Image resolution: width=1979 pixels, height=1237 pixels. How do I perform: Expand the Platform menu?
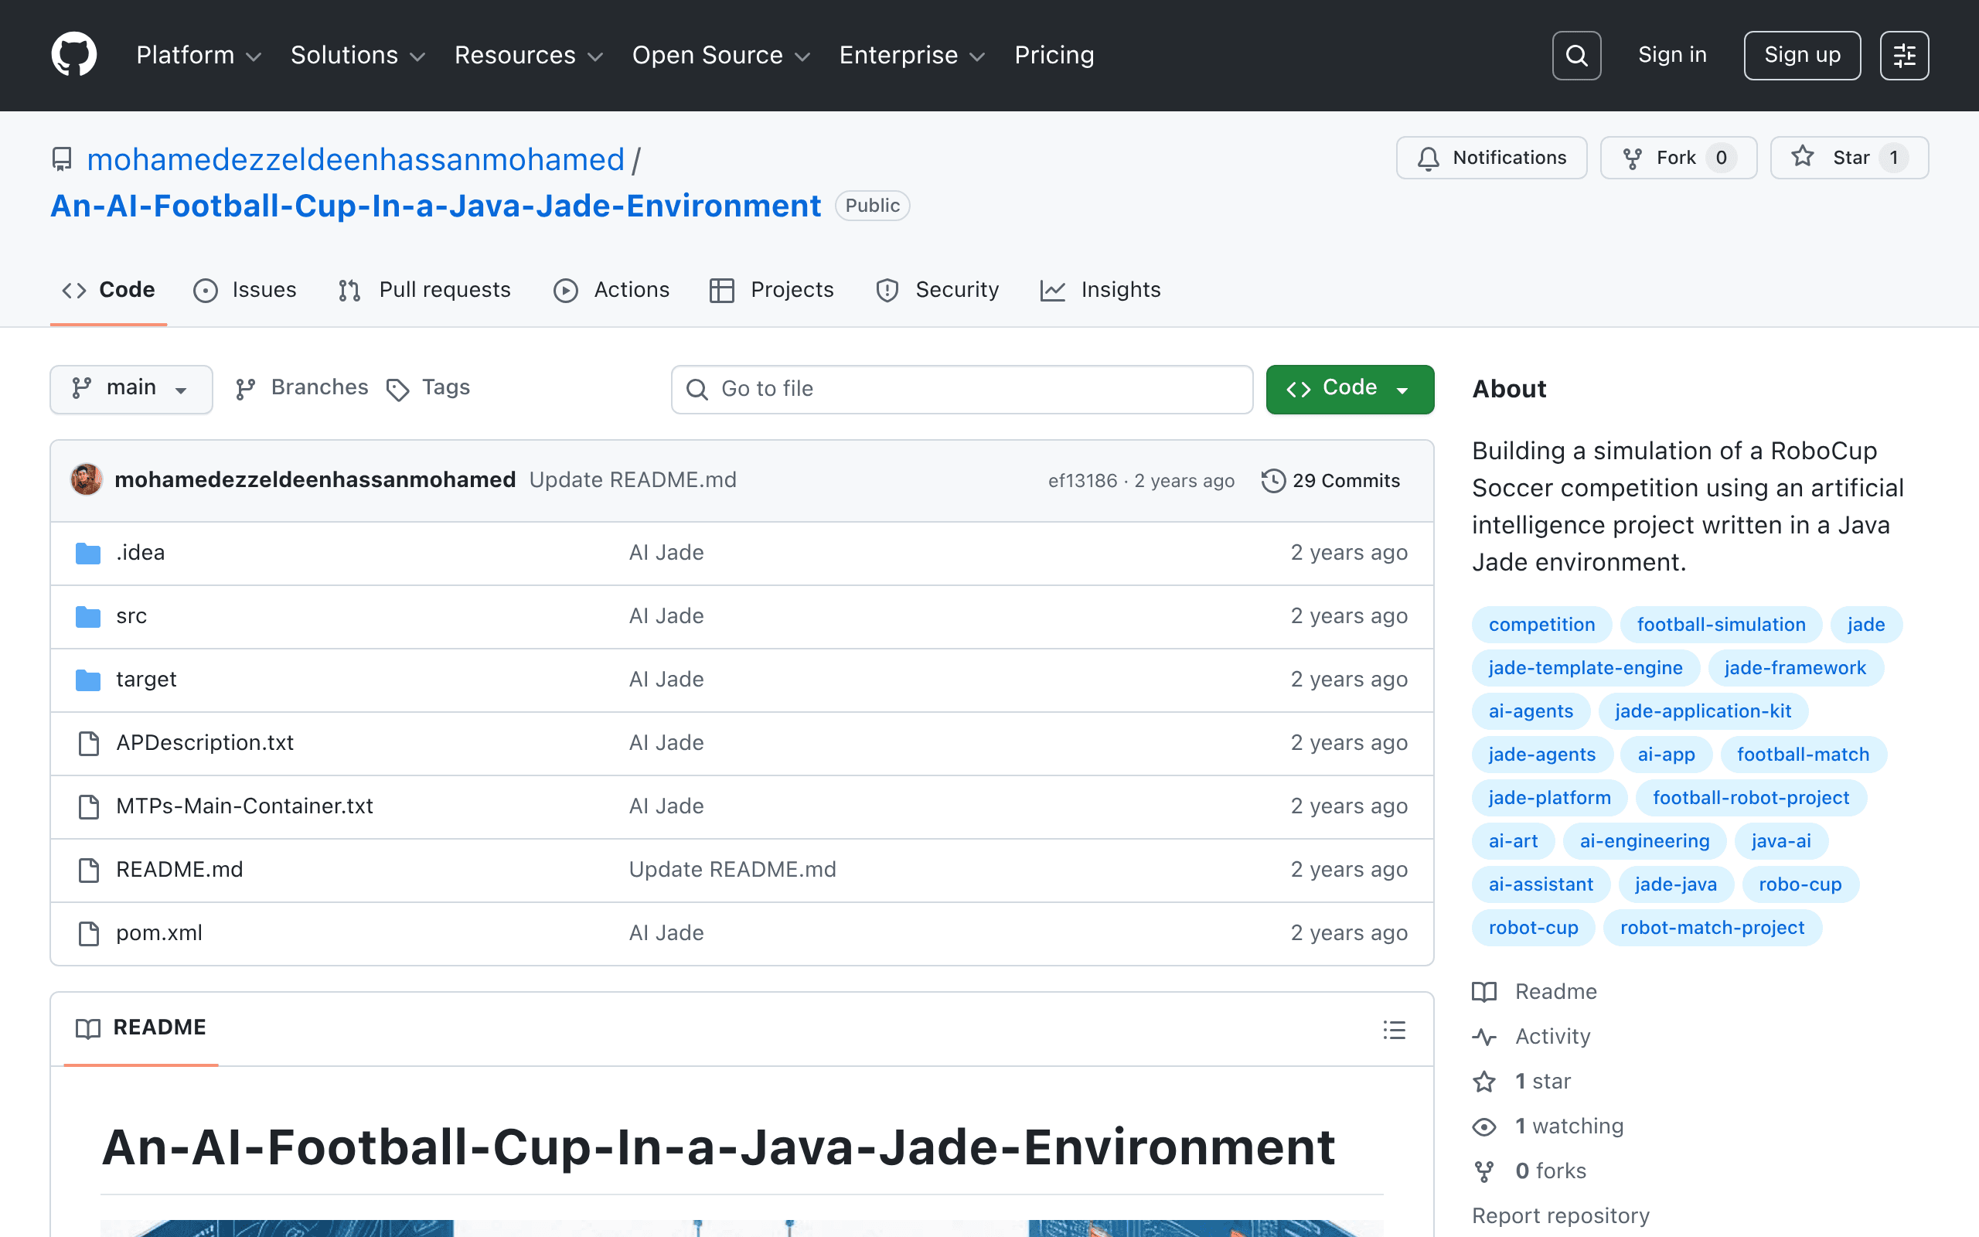[x=198, y=55]
